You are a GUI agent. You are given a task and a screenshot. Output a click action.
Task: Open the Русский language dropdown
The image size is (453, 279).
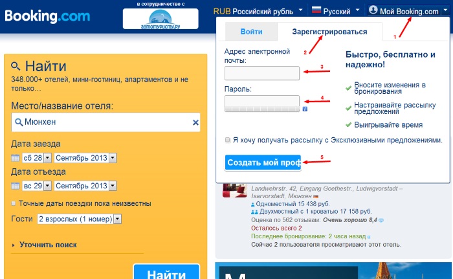point(336,11)
